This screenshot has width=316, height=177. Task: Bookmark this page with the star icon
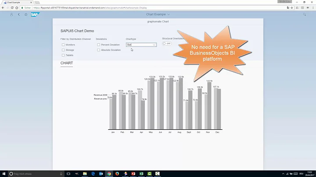click(291, 7)
